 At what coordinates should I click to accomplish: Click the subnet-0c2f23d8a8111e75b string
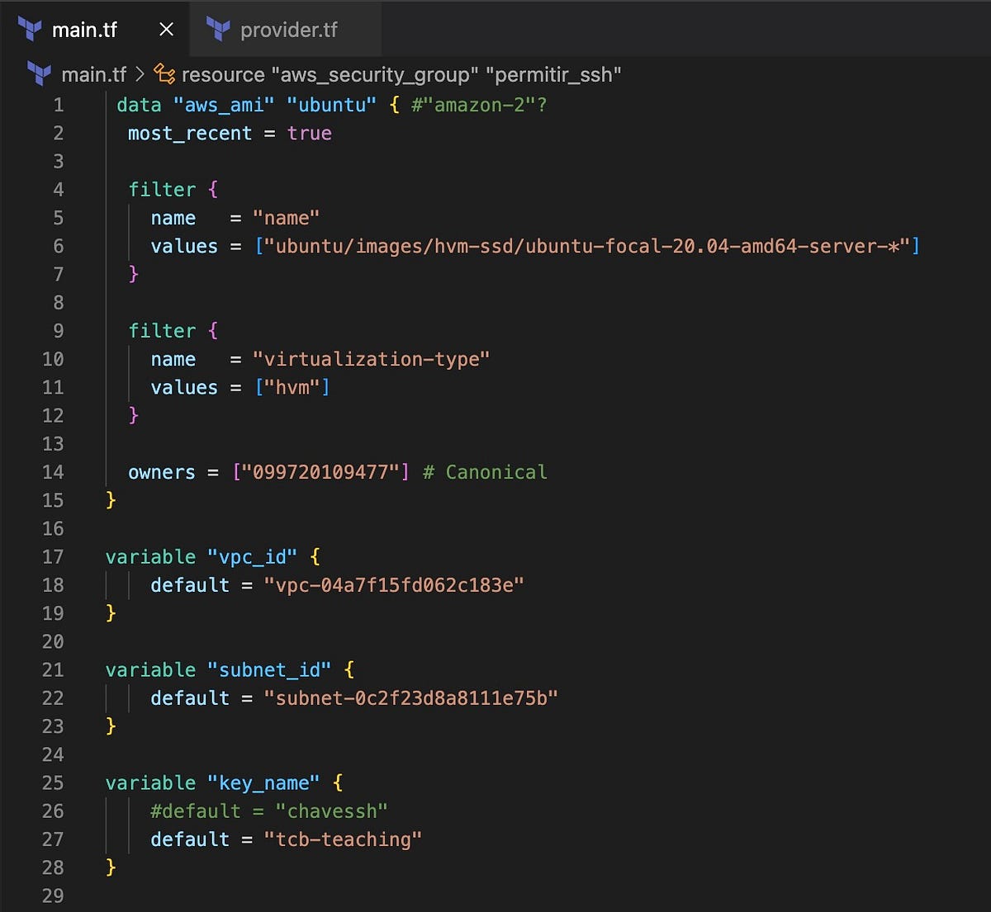click(411, 698)
